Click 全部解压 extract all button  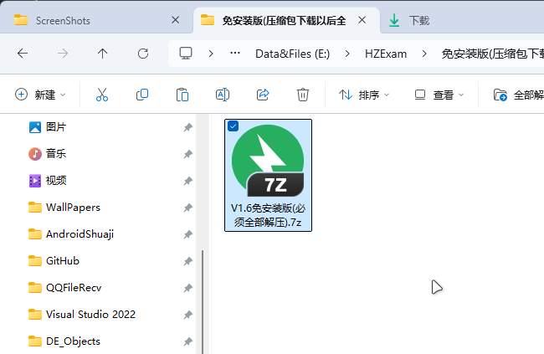pos(518,95)
